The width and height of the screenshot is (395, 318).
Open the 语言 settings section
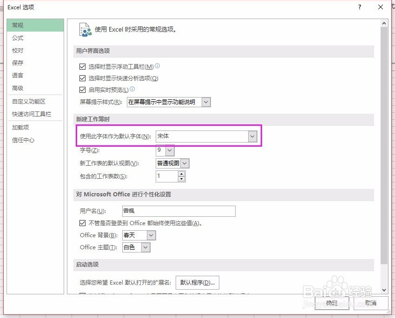pos(17,75)
